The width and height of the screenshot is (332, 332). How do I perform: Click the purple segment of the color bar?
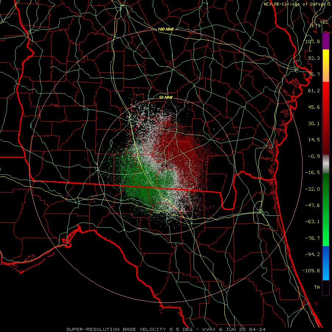pos(326,41)
